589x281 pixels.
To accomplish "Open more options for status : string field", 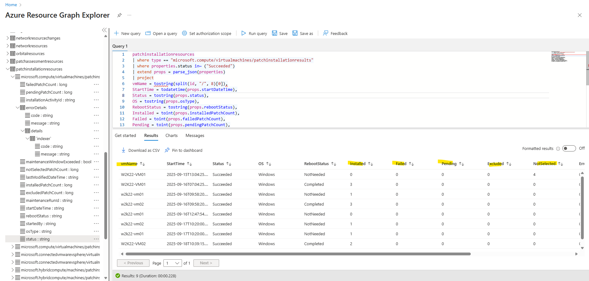I will [96, 239].
